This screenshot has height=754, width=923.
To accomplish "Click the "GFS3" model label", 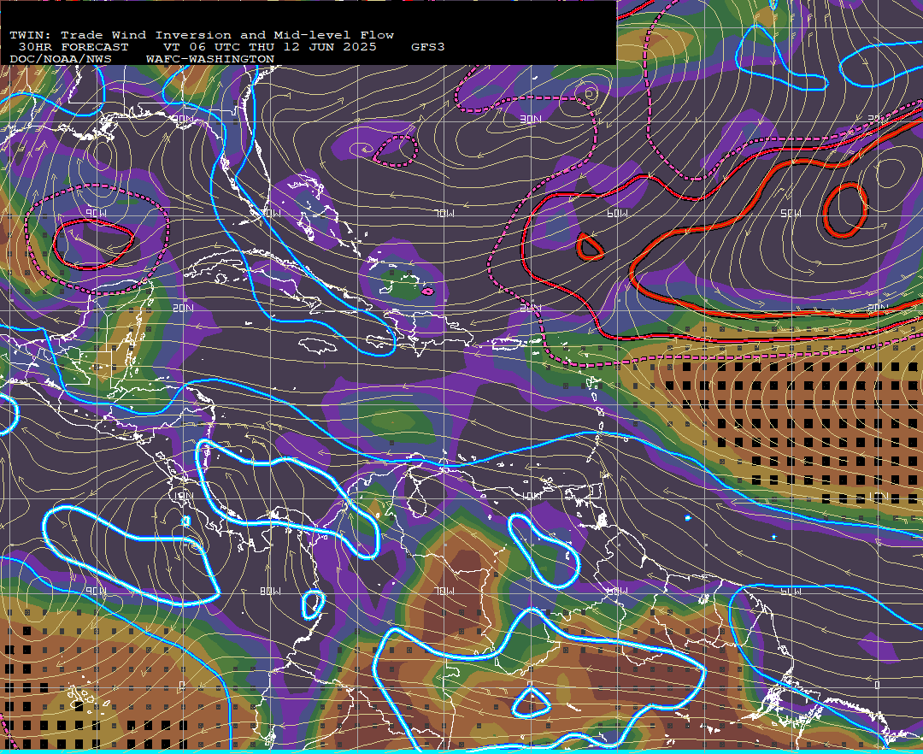I will tap(428, 47).
